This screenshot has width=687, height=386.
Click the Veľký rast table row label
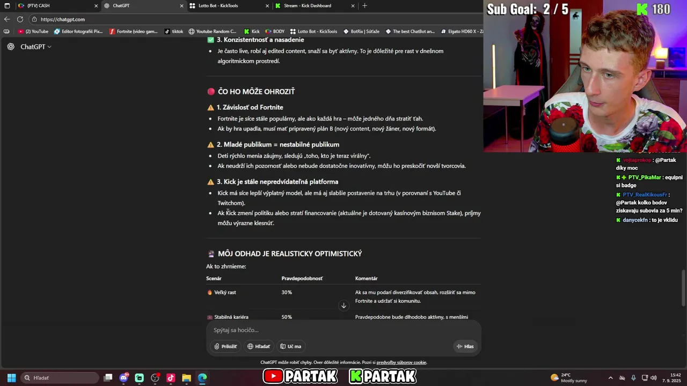click(x=225, y=292)
